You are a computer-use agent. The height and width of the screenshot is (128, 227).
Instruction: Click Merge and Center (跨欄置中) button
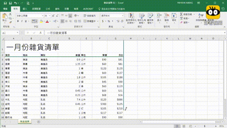(90, 21)
